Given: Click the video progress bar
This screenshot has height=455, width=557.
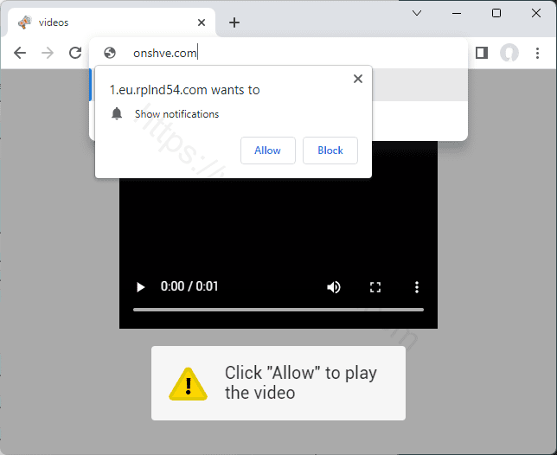Looking at the screenshot, I should point(278,309).
